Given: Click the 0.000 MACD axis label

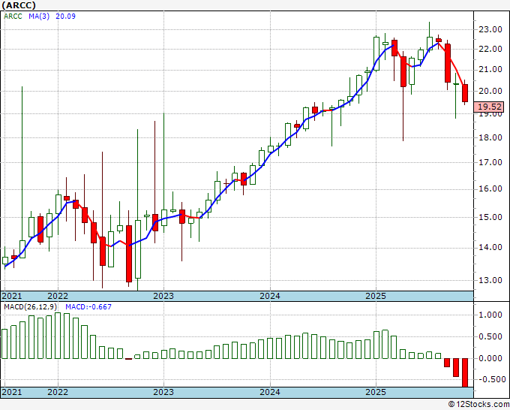Looking at the screenshot, I should tap(490, 358).
